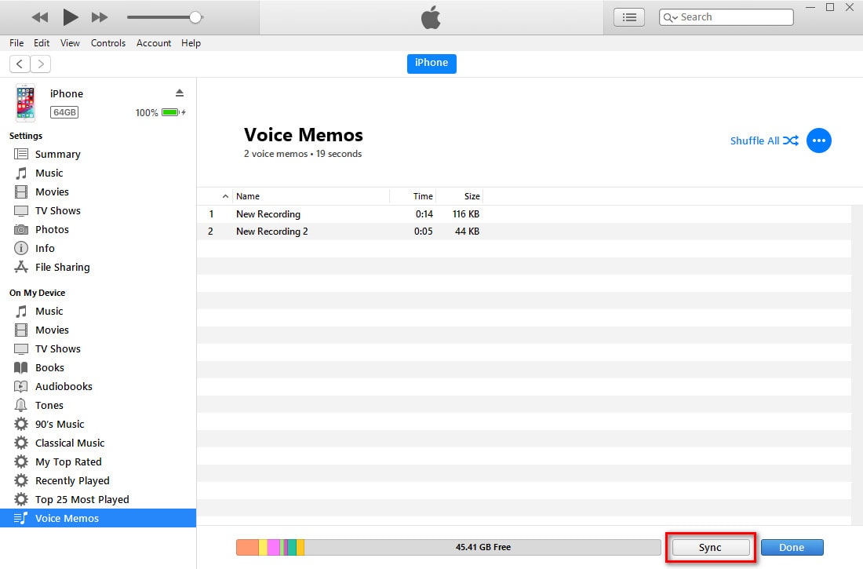Click the 44 KB size value
This screenshot has height=569, width=863.
click(x=467, y=232)
